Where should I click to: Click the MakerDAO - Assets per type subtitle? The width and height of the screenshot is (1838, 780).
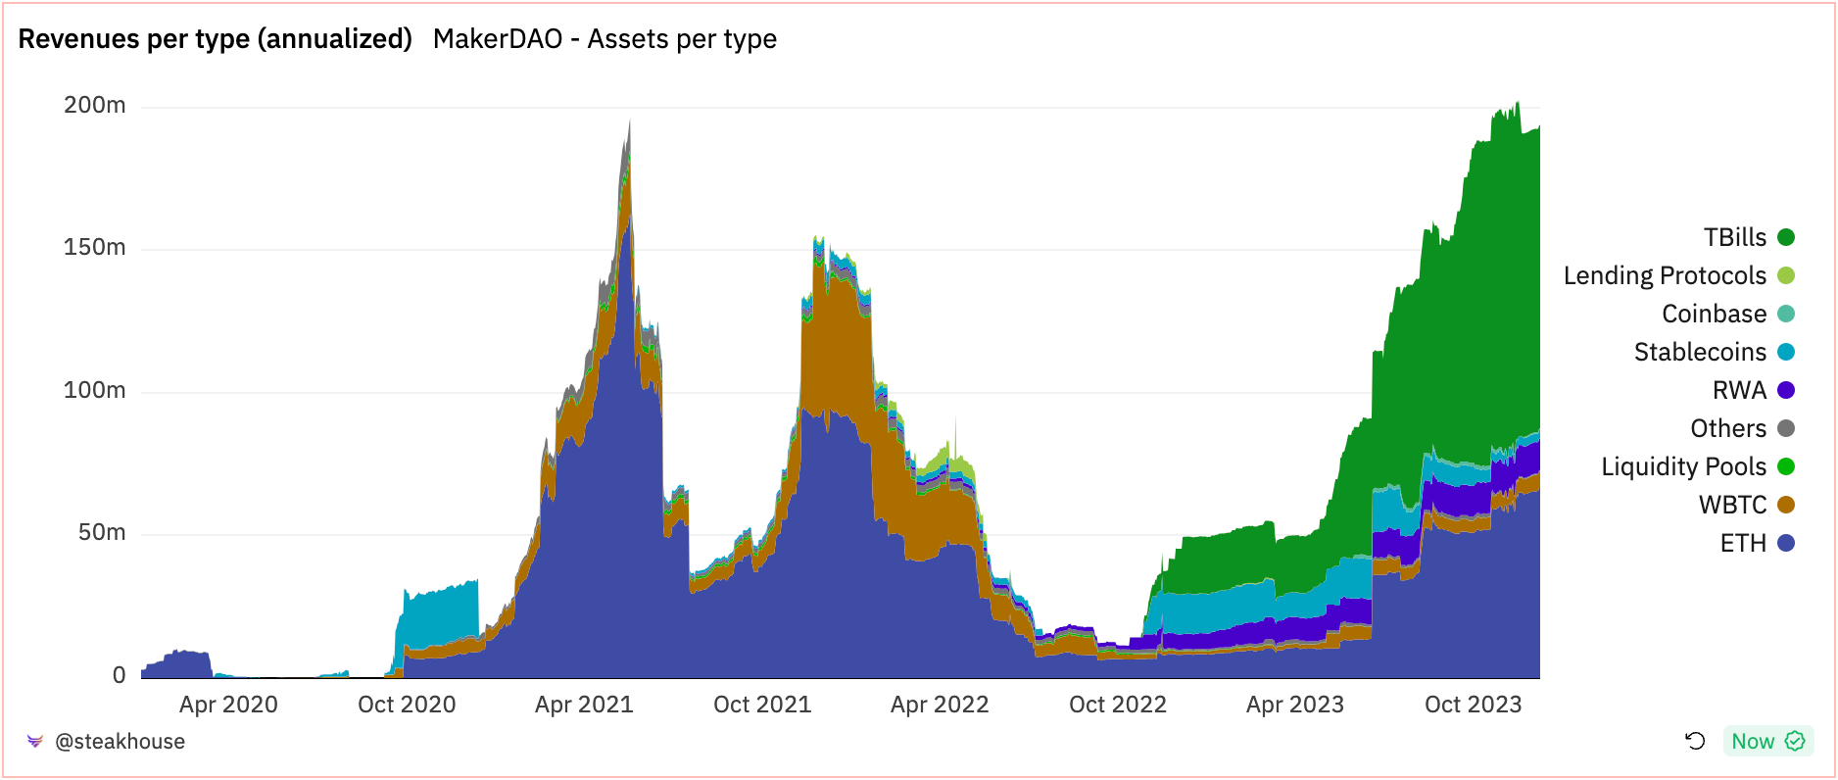[605, 39]
